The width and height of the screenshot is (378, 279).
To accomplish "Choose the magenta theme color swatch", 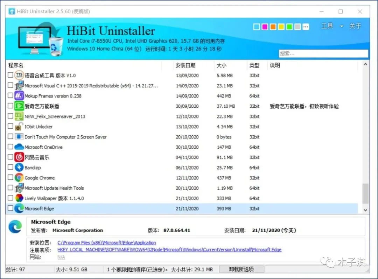I will (x=265, y=27).
